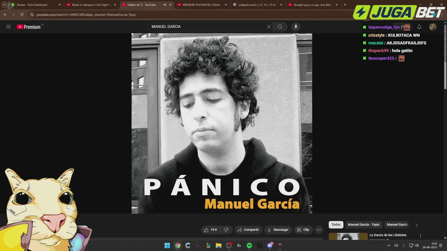This screenshot has height=251, width=447.
Task: Open the Logitech G icon in taskbar
Action: [x=239, y=245]
